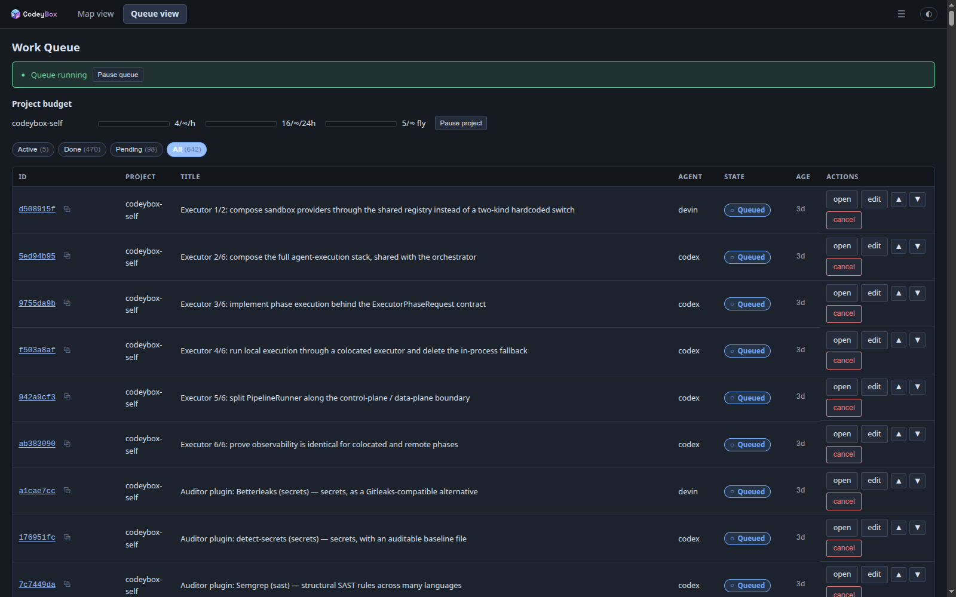Copy ID f503a8af with copy icon
The height and width of the screenshot is (597, 956).
coord(67,350)
